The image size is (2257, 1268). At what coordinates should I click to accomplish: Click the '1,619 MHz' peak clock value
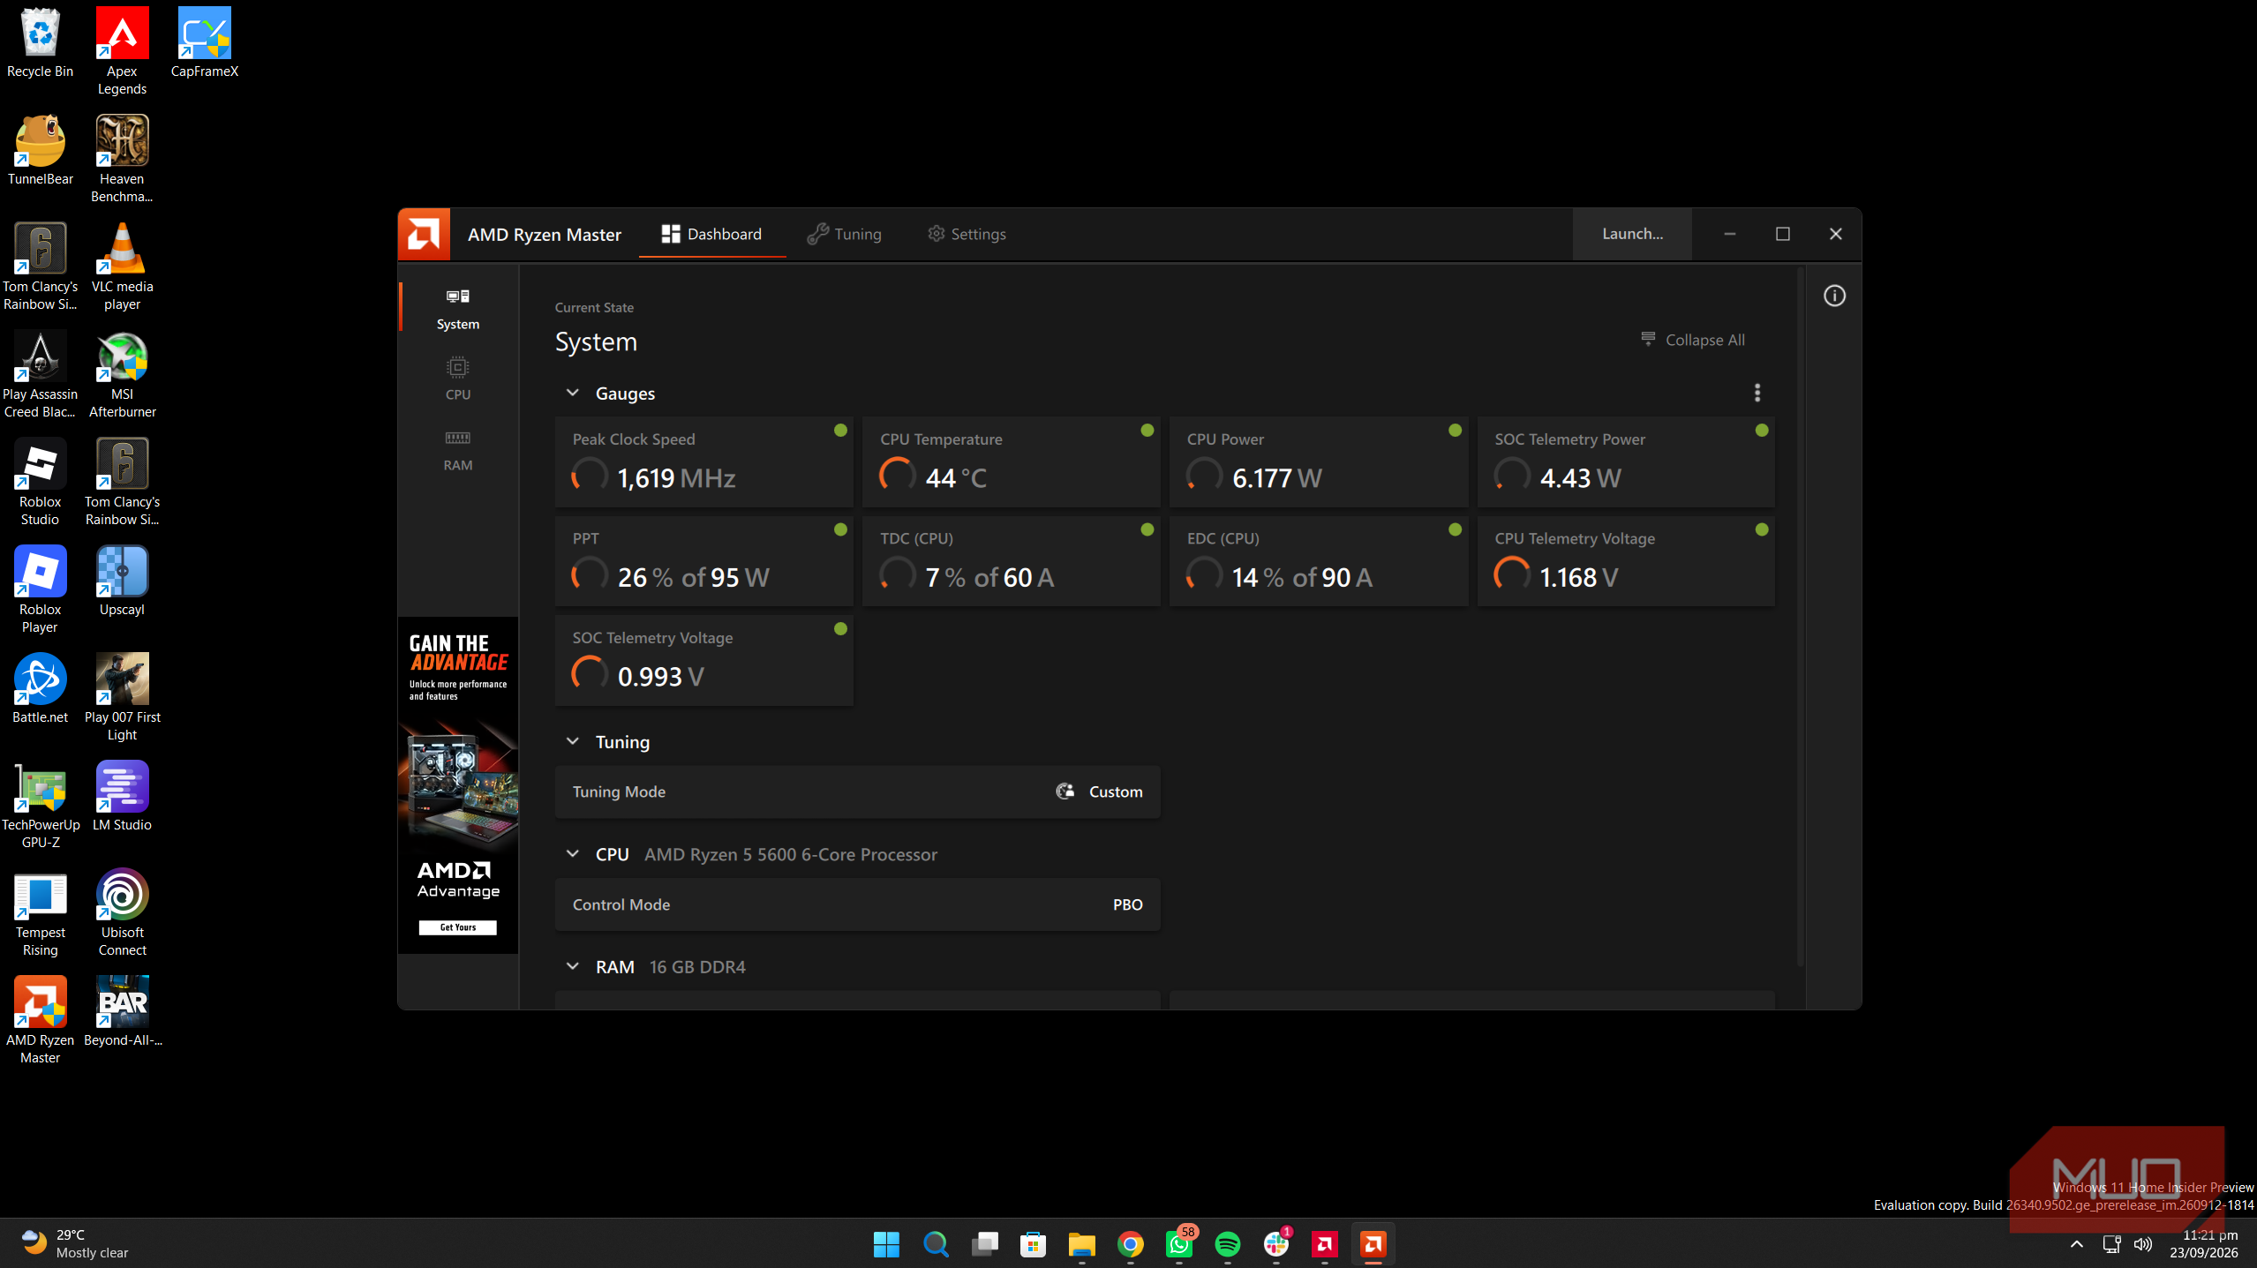pyautogui.click(x=676, y=478)
